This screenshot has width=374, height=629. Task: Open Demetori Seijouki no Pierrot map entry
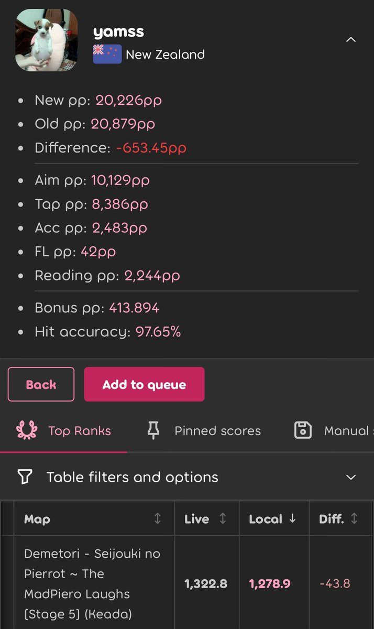point(92,583)
